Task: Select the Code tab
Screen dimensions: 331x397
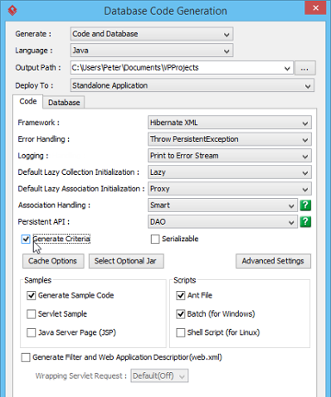Action: click(x=28, y=102)
